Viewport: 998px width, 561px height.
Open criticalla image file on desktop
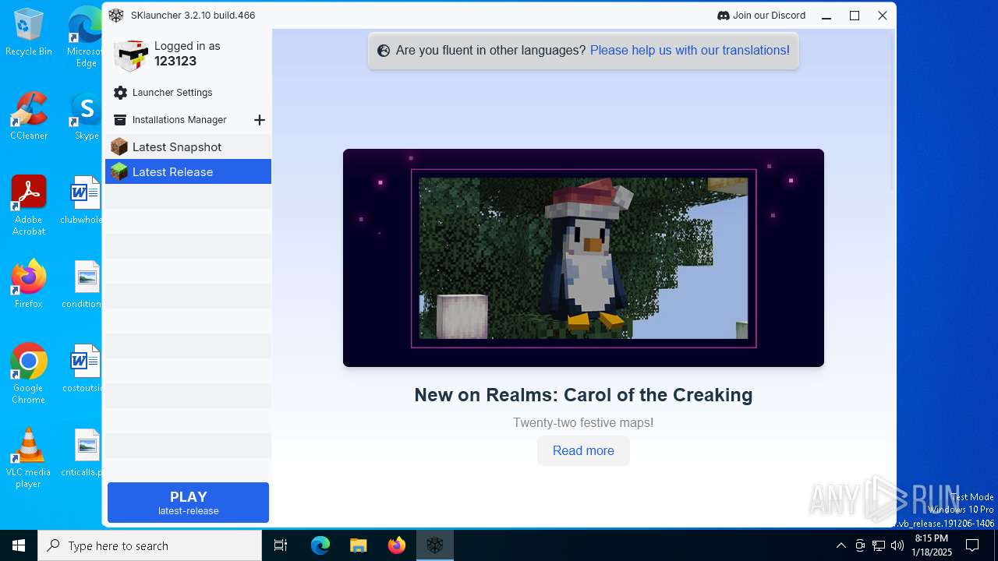click(83, 453)
